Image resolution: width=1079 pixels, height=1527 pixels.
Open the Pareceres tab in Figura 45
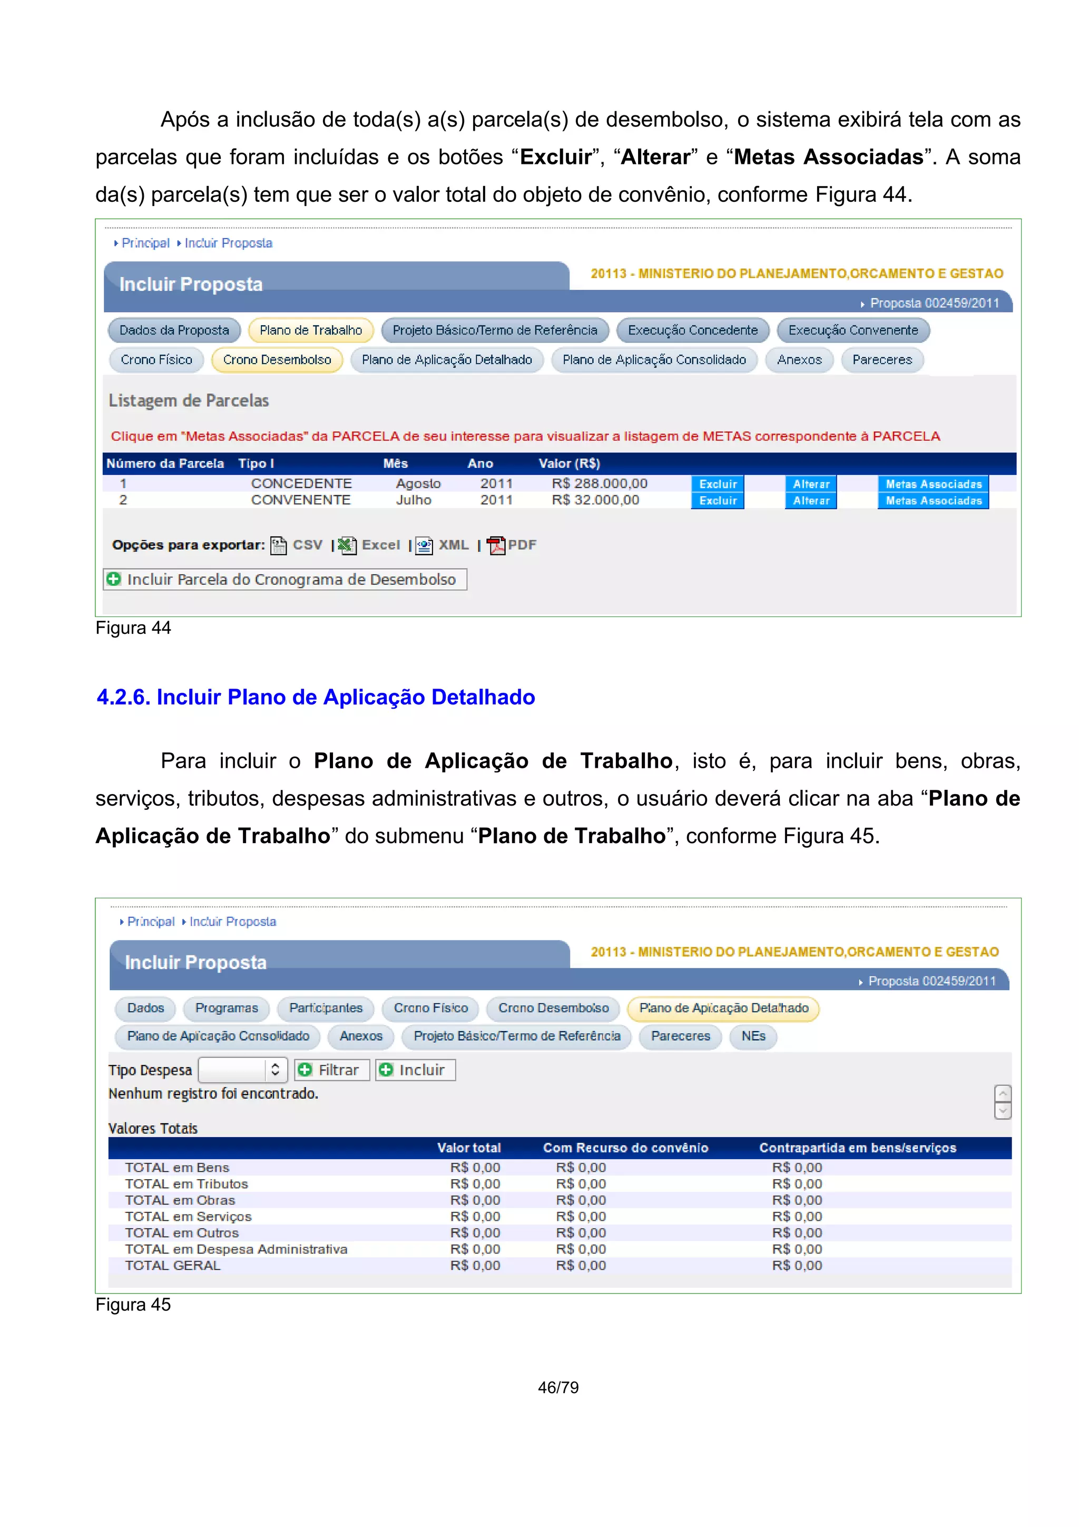(x=681, y=1036)
